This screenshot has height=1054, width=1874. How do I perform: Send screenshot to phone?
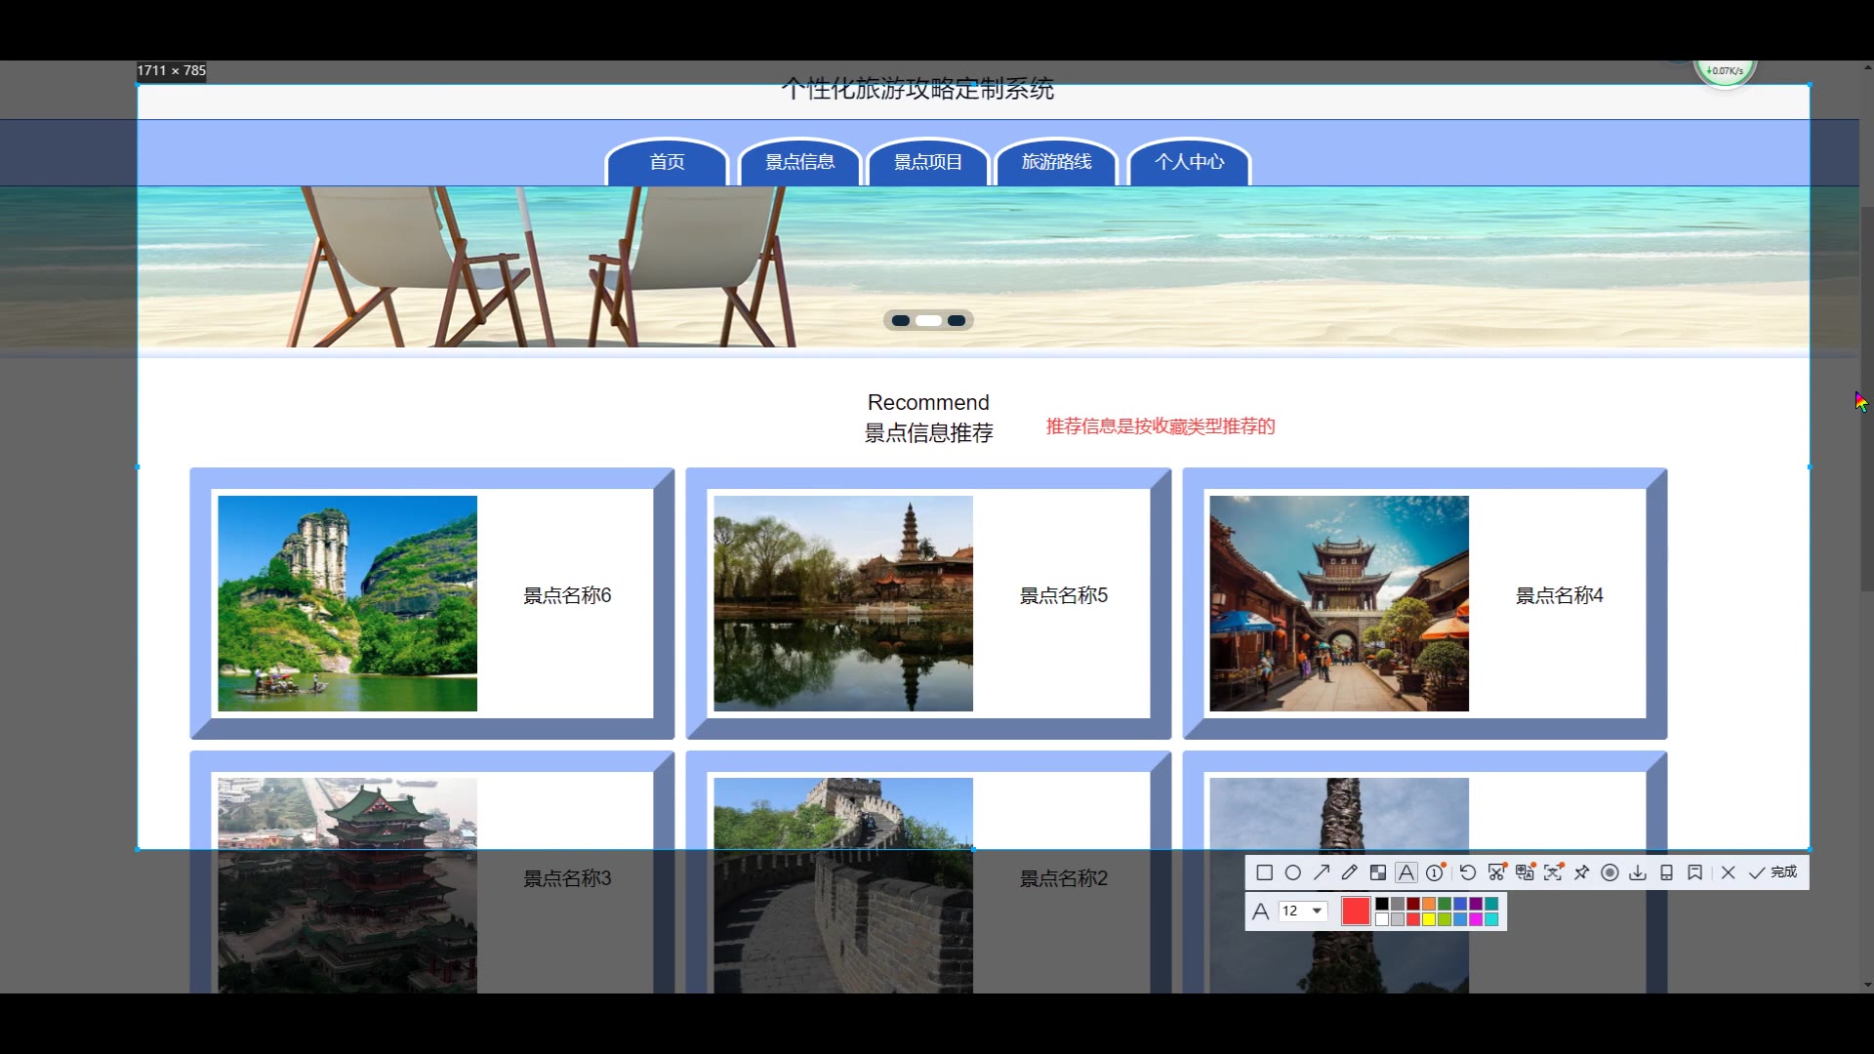click(x=1667, y=872)
